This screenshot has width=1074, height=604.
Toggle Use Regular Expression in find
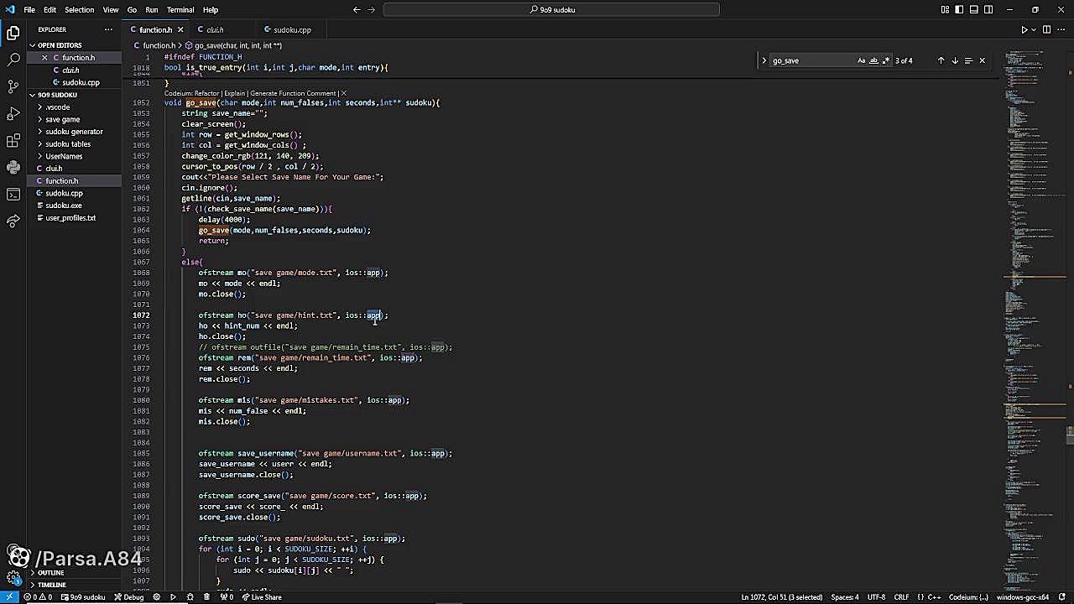pyautogui.click(x=885, y=60)
